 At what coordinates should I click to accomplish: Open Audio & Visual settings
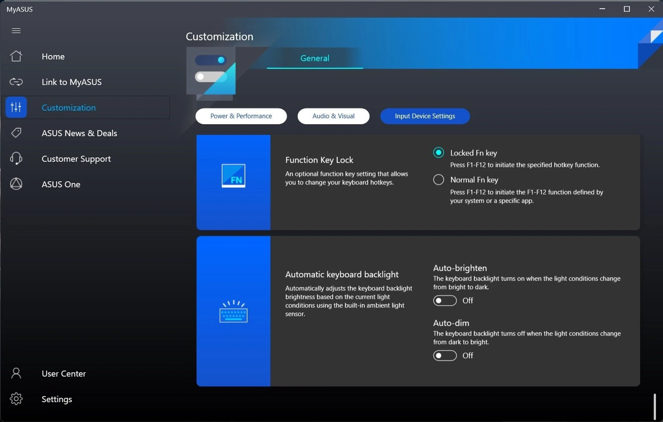click(333, 116)
